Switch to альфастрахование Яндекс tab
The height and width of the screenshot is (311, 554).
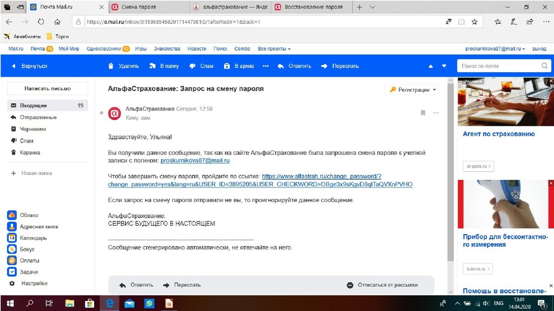click(x=232, y=7)
